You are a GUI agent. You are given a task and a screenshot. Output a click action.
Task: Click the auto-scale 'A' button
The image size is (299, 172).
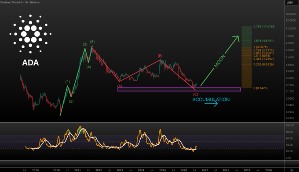pyautogui.click(x=292, y=170)
